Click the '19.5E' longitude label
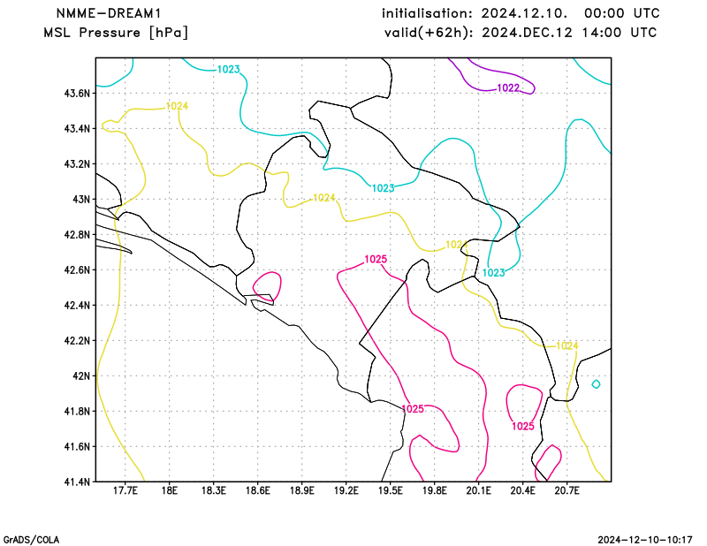Screen dimensions: 707x546 click(x=390, y=490)
